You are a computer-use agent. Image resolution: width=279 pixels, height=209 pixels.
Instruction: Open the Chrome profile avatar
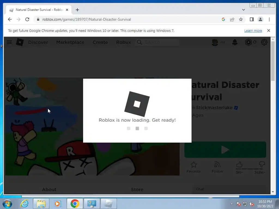[x=260, y=19]
